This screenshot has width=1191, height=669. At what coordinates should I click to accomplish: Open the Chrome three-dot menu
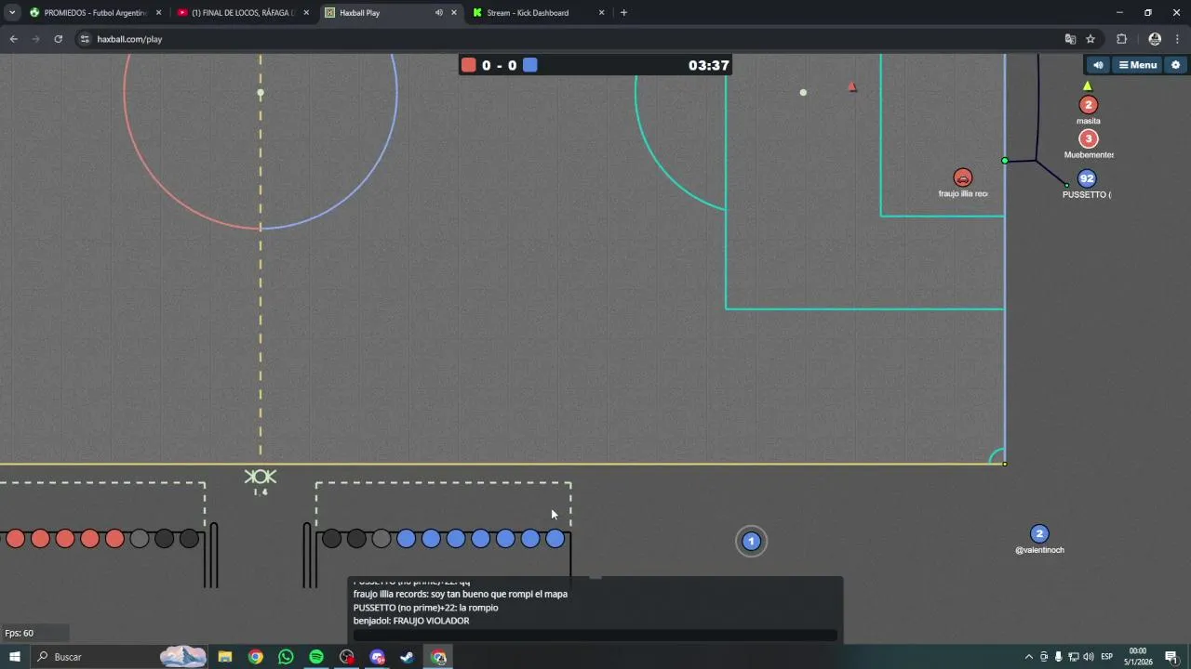point(1178,39)
